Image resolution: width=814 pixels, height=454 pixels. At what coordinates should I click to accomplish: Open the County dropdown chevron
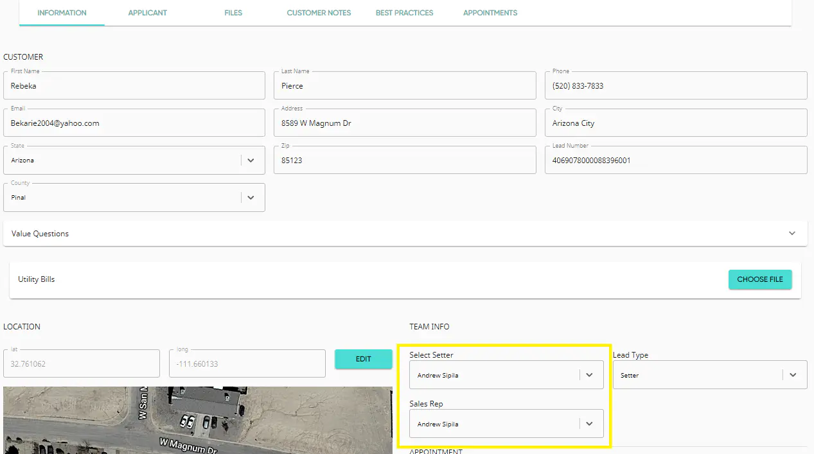click(251, 198)
